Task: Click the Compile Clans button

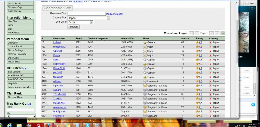Action: click(x=21, y=97)
